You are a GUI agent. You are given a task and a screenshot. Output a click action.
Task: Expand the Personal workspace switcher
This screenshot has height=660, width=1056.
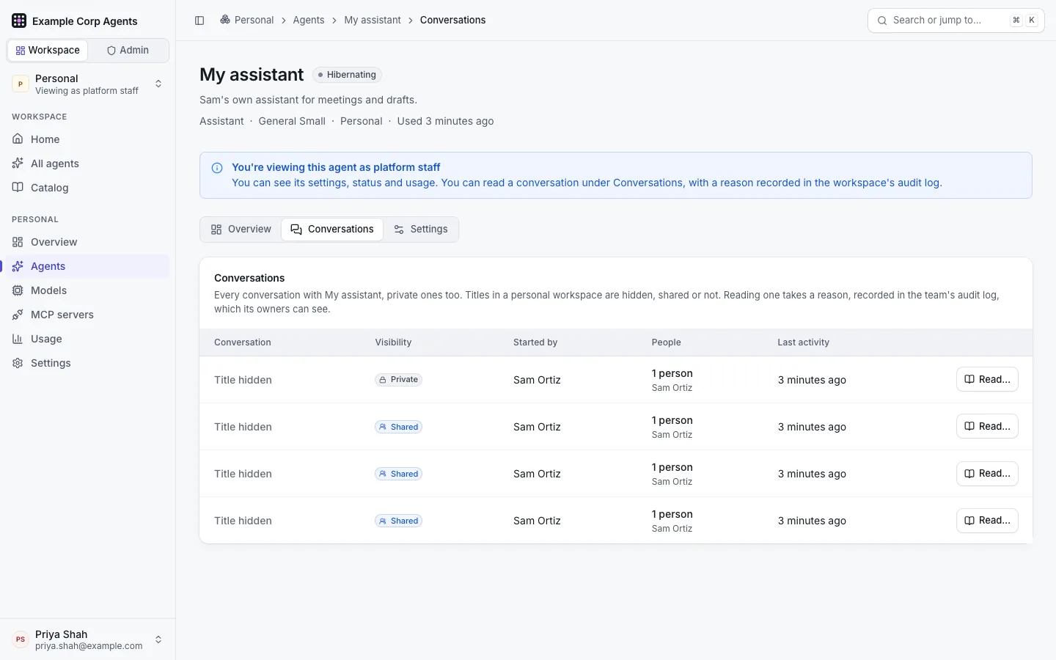coord(88,84)
